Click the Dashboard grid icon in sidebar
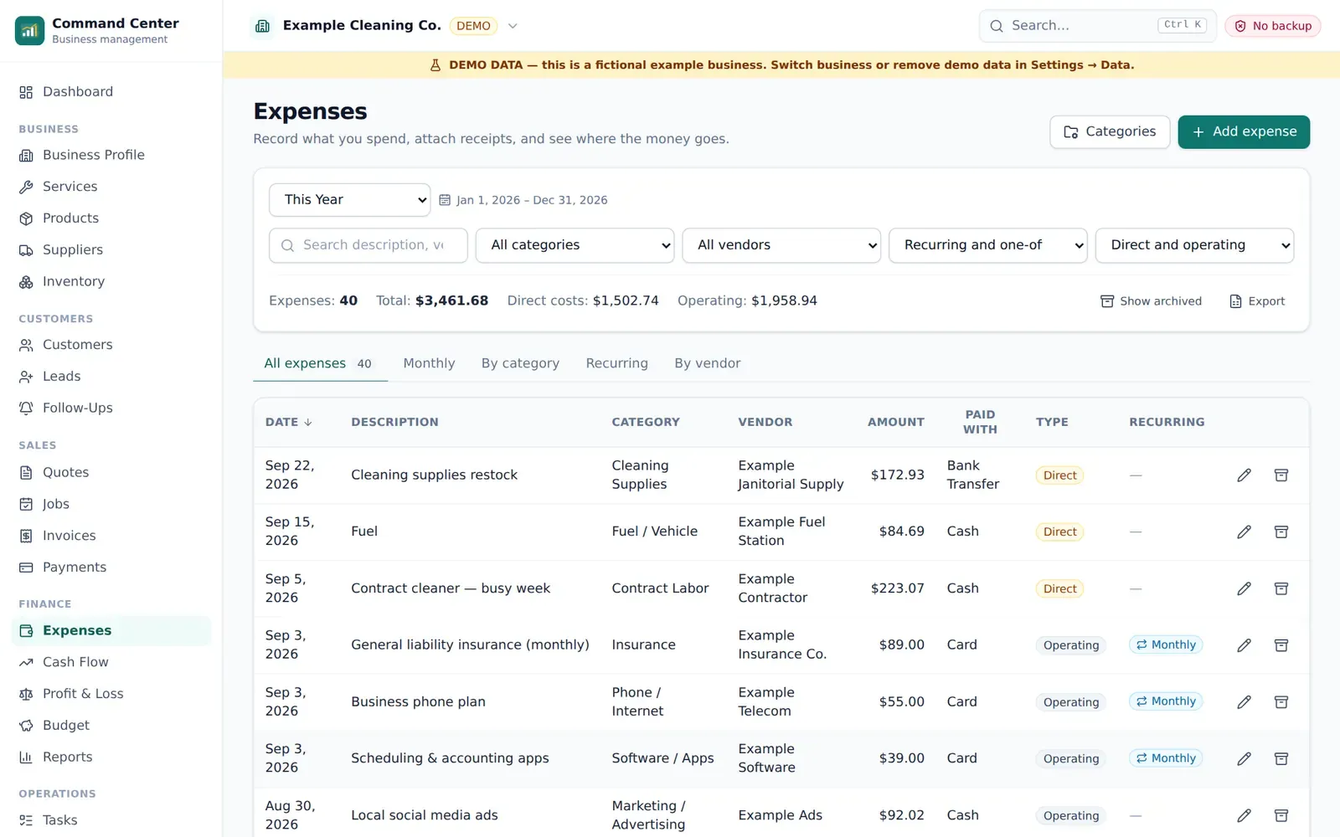 coord(26,92)
